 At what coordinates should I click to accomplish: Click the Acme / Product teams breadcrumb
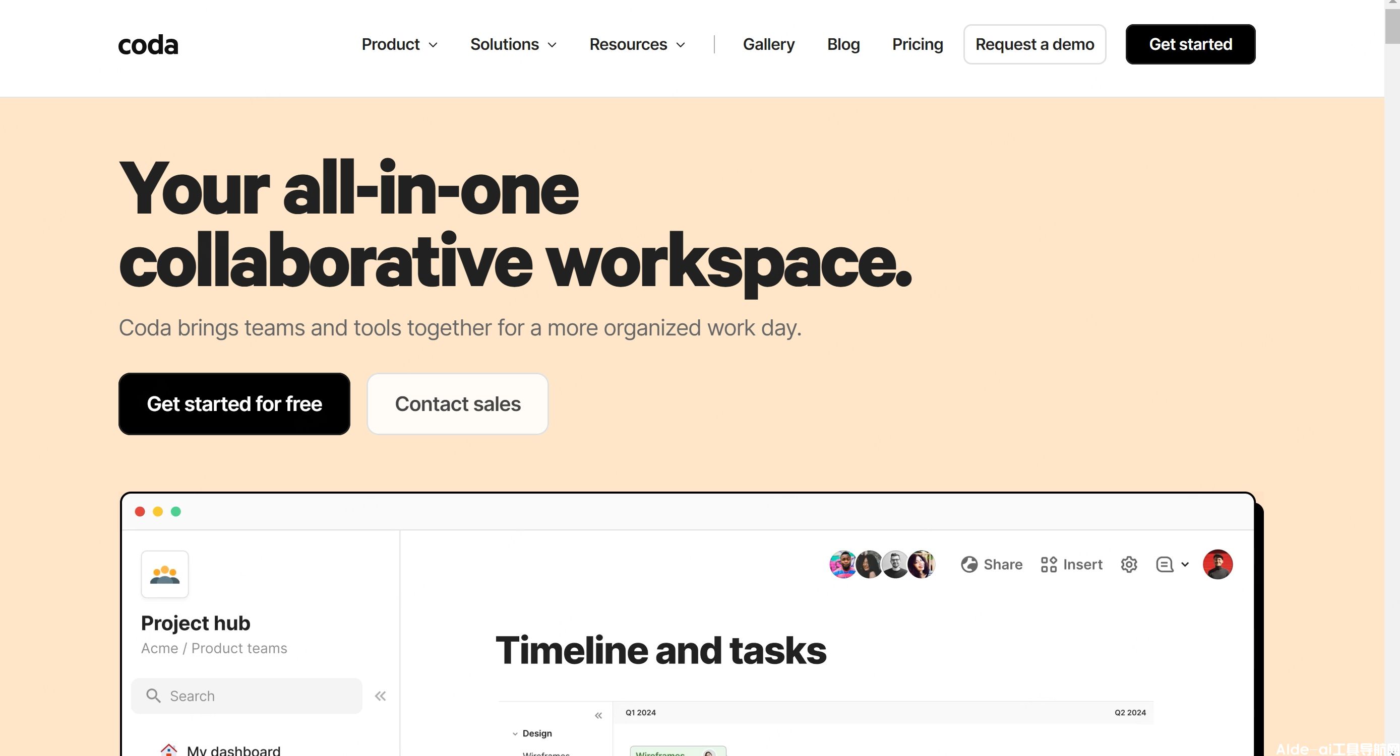[214, 648]
